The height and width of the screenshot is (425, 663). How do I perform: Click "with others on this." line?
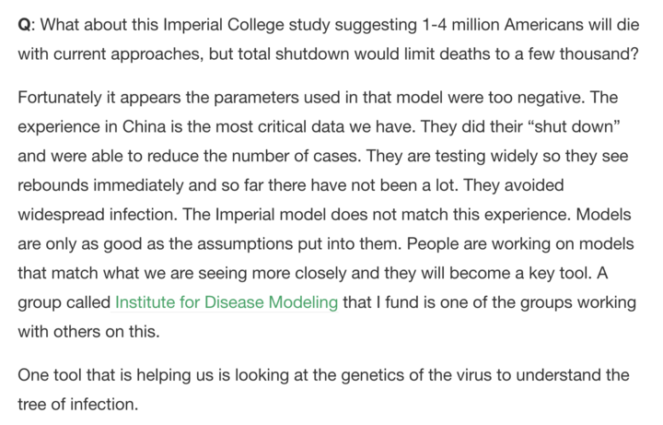[x=88, y=332]
